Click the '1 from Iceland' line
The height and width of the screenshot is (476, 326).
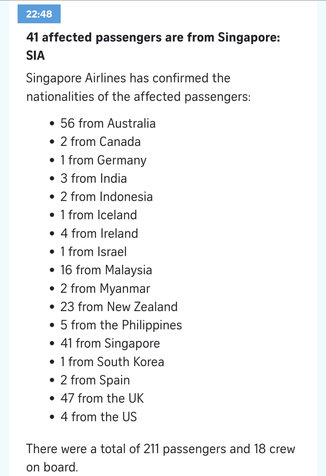98,215
